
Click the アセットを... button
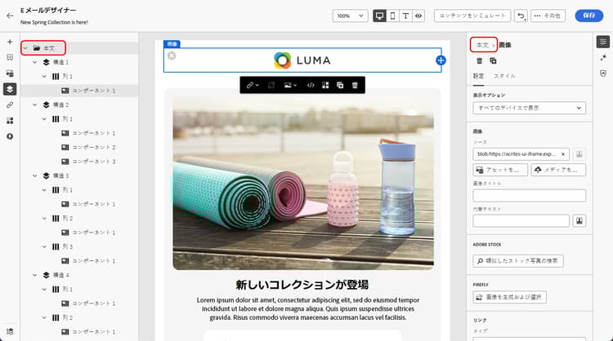click(500, 170)
